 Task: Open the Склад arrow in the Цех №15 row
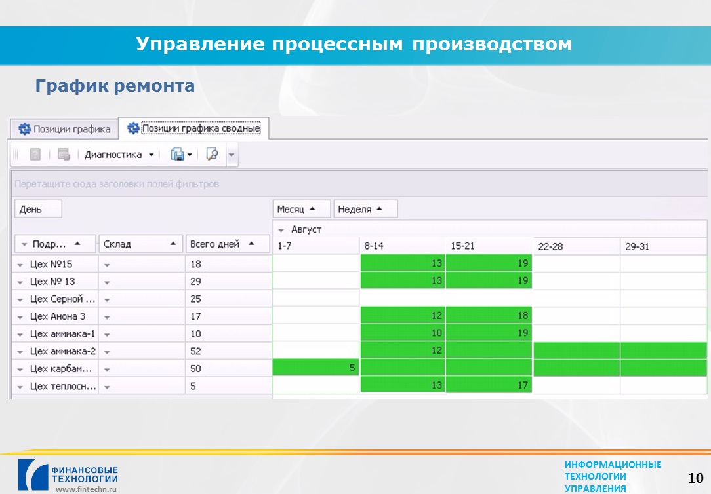(x=107, y=265)
